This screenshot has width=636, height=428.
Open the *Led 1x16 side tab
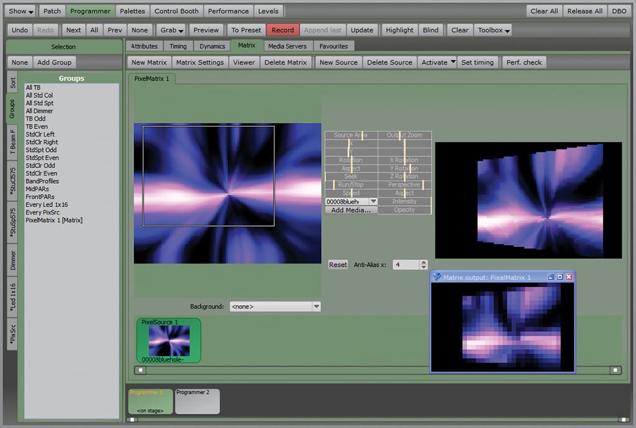(12, 298)
